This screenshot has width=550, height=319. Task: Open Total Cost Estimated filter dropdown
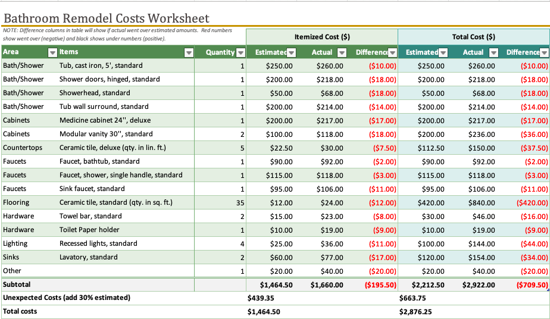pos(443,52)
